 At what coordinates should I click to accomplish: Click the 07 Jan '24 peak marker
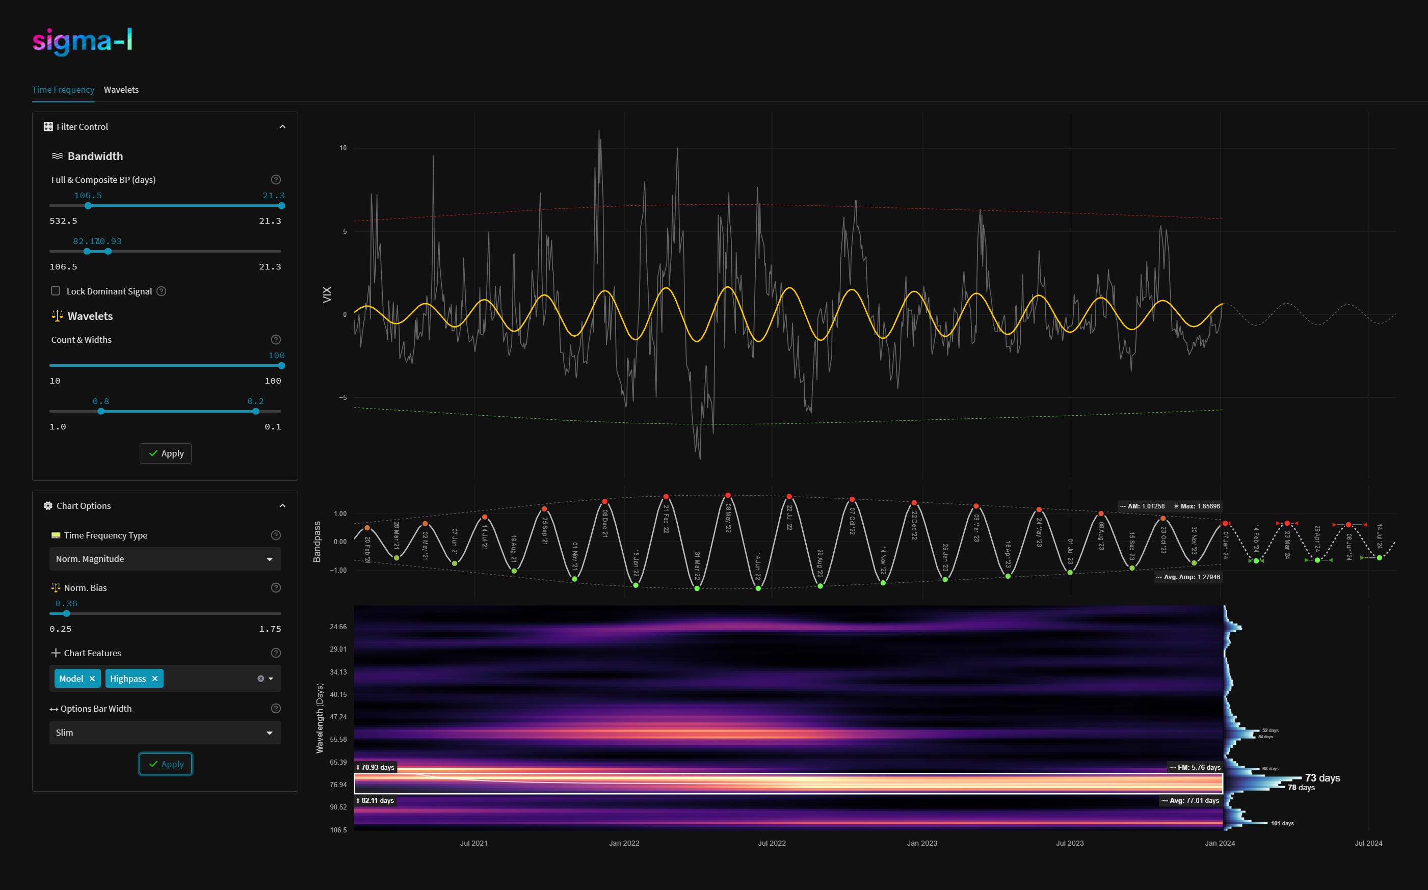coord(1225,523)
